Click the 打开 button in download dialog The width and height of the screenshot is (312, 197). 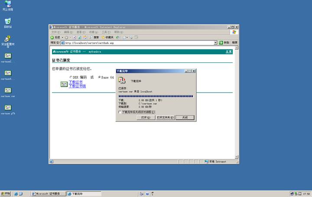[x=146, y=117]
